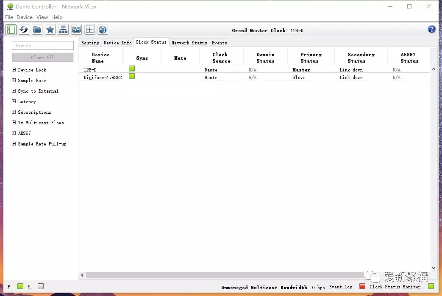442x296 pixels.
Task: Click the green sync indicator for Digiface-179862
Action: tap(132, 76)
